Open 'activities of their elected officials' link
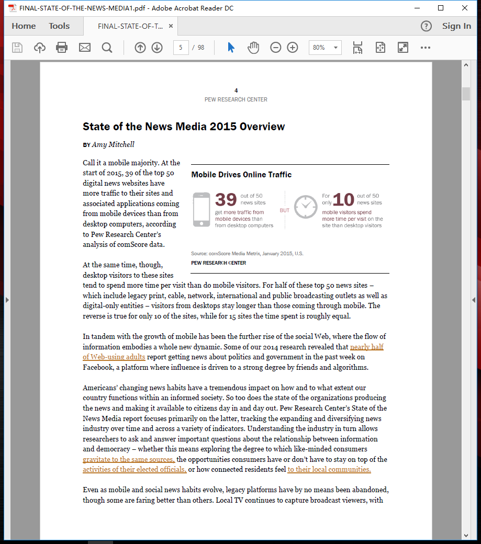This screenshot has height=544, width=481. point(135,469)
